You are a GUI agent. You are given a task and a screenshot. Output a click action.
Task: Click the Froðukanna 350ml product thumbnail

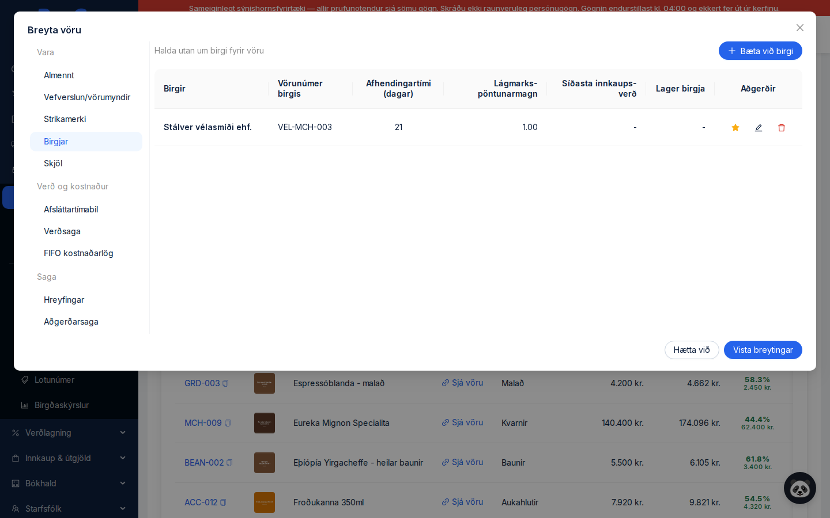tap(265, 502)
